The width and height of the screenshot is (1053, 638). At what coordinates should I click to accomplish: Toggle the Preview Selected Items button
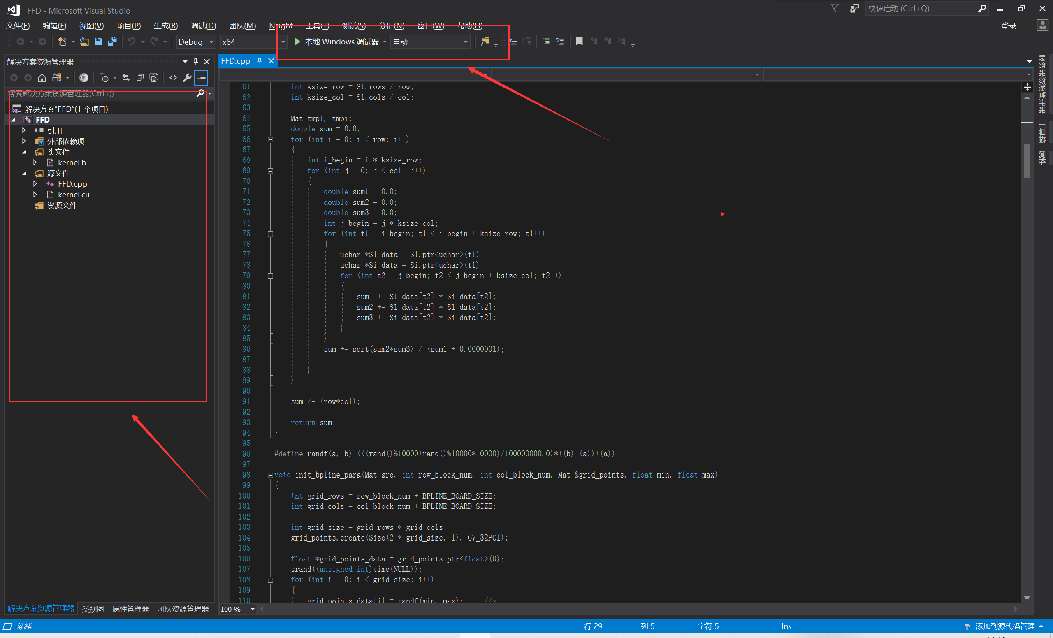[x=201, y=78]
